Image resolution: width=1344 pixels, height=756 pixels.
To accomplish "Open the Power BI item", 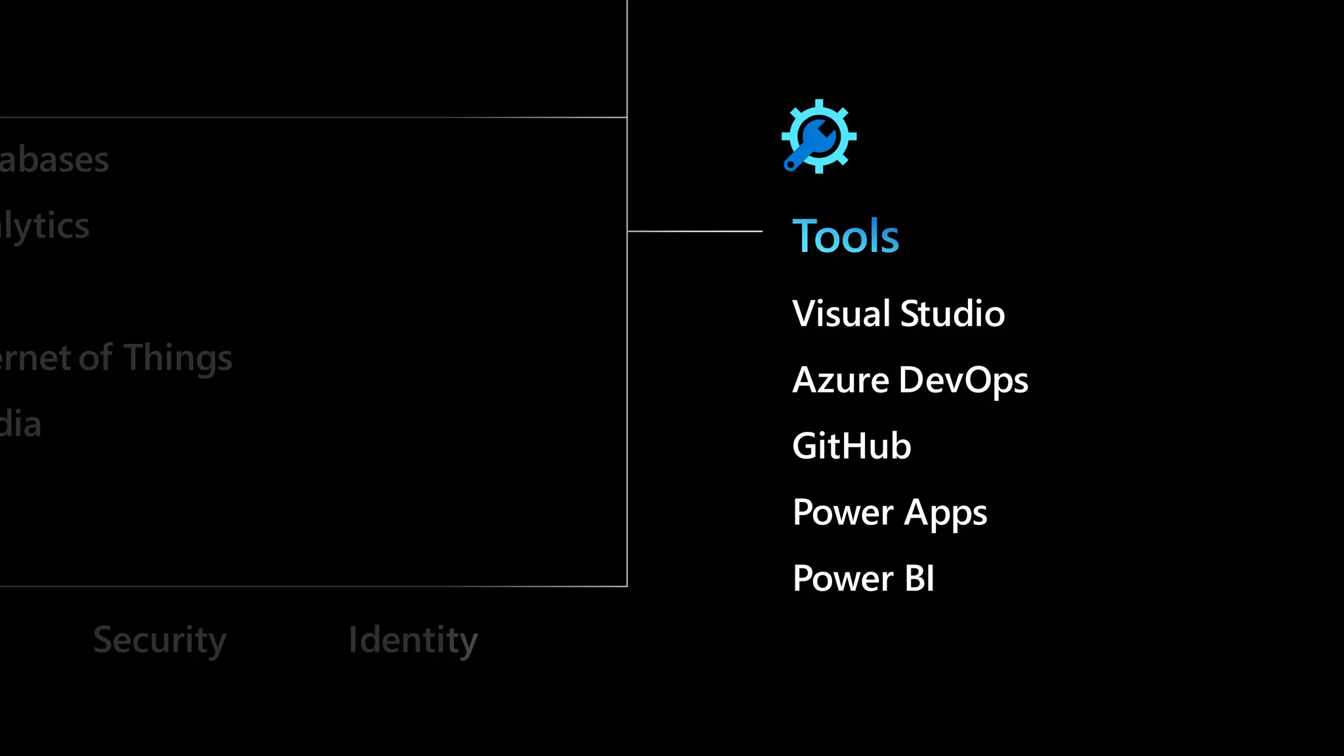I will point(863,579).
